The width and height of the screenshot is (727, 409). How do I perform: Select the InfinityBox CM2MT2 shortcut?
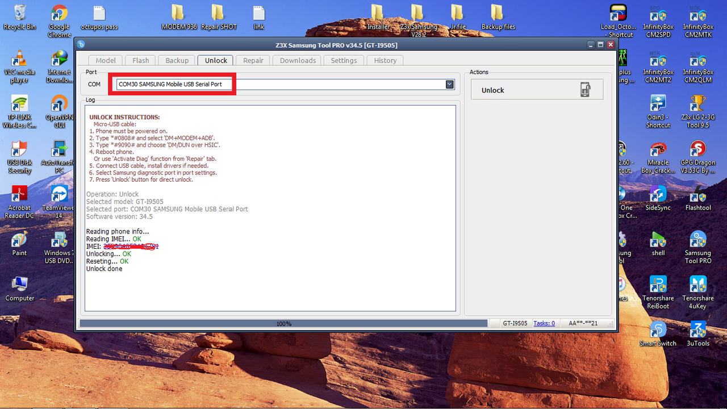click(658, 66)
